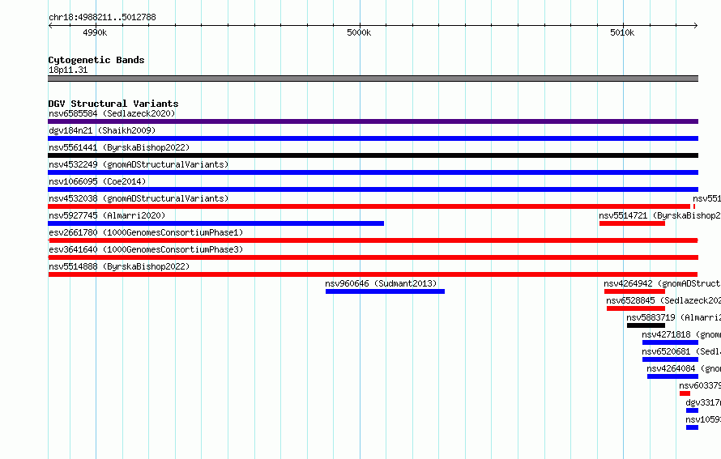Click the blue nsv1066095 variant bar
721x459 pixels.
[373, 189]
